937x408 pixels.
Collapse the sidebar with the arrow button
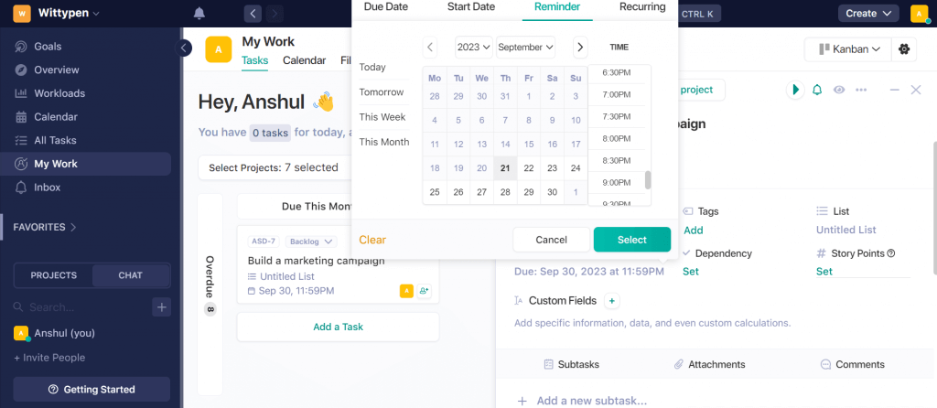tap(183, 48)
